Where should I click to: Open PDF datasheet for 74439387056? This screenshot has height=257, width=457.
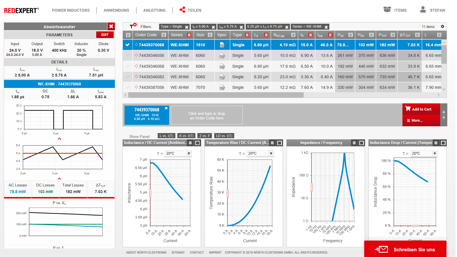pyautogui.click(x=222, y=87)
